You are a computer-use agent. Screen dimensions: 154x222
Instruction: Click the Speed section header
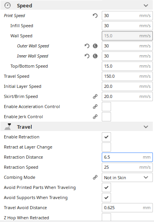click(77, 5)
